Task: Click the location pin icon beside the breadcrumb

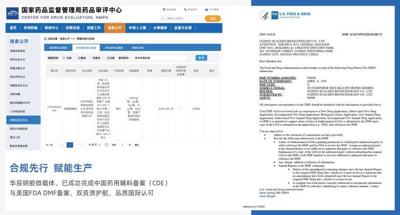Action: [45, 39]
